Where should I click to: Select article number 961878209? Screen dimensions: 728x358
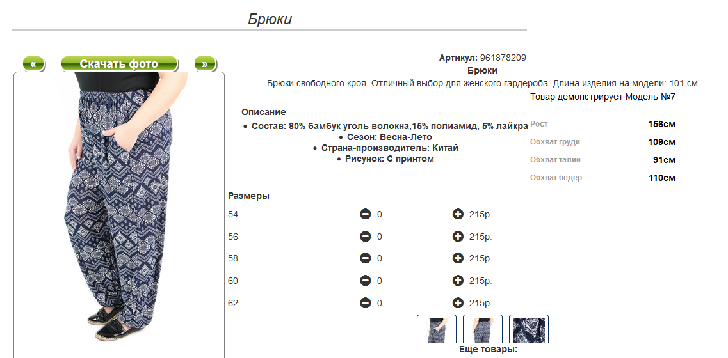(503, 58)
